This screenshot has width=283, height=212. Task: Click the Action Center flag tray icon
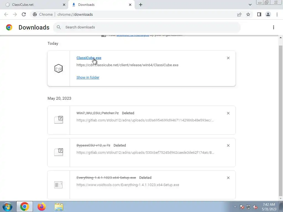[242, 207]
